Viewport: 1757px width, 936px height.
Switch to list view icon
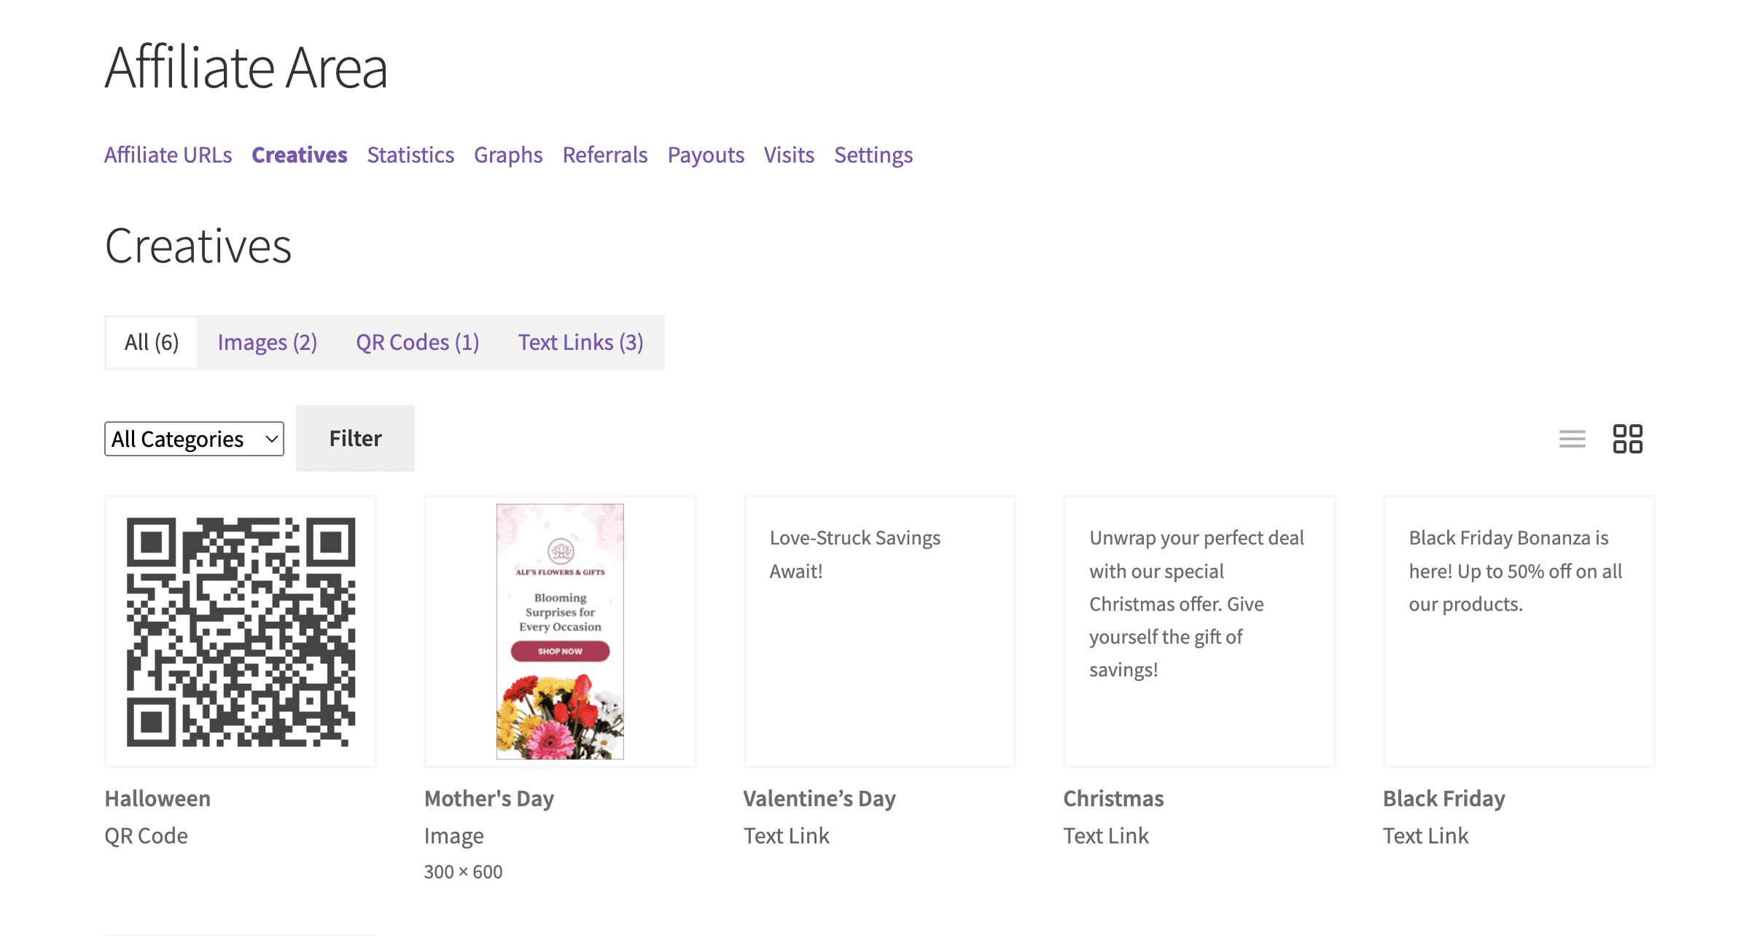coord(1572,439)
